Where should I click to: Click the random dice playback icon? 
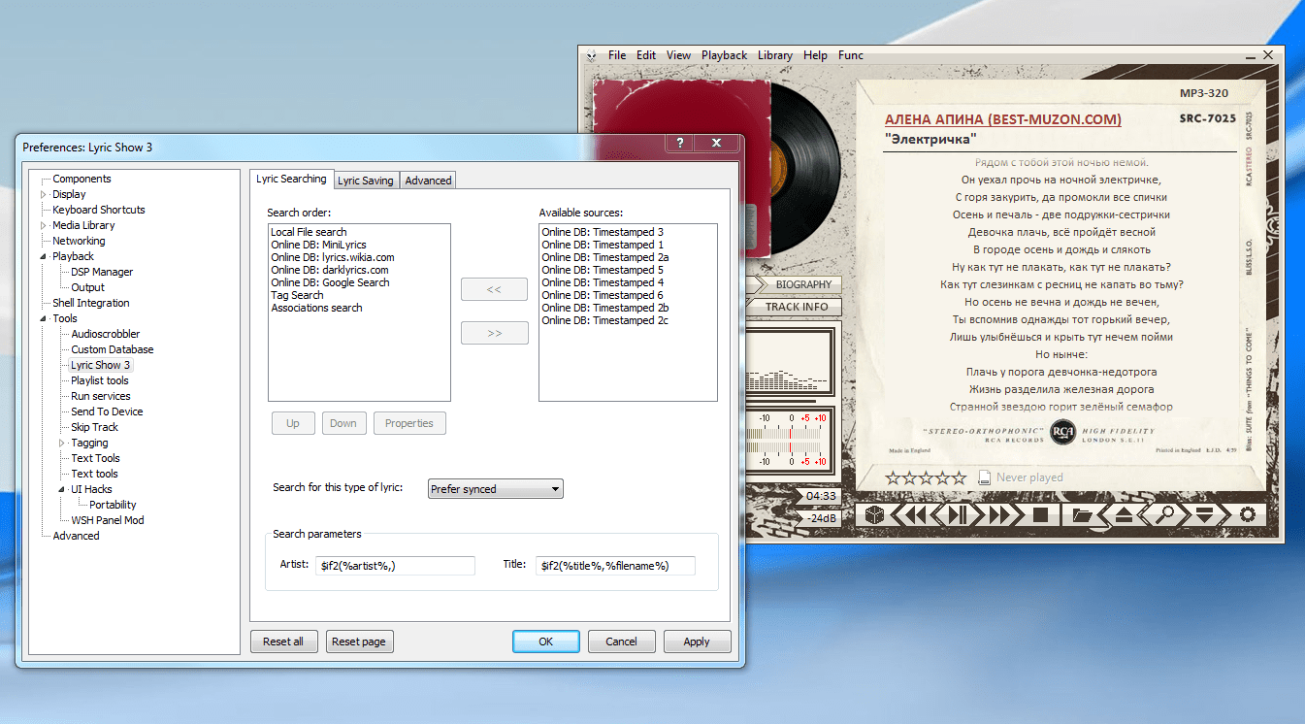coord(874,515)
